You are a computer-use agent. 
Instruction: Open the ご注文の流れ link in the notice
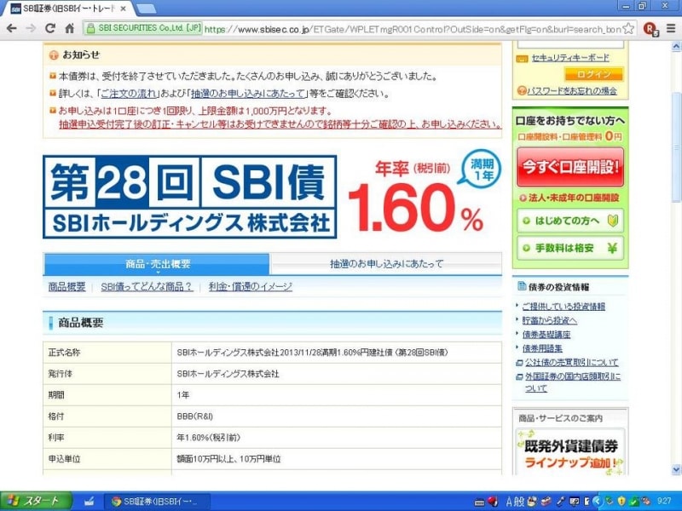(x=129, y=94)
